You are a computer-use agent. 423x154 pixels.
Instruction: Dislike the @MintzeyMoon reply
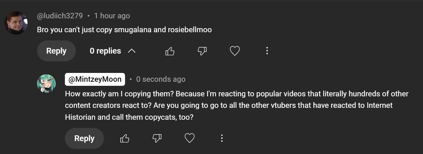[157, 138]
